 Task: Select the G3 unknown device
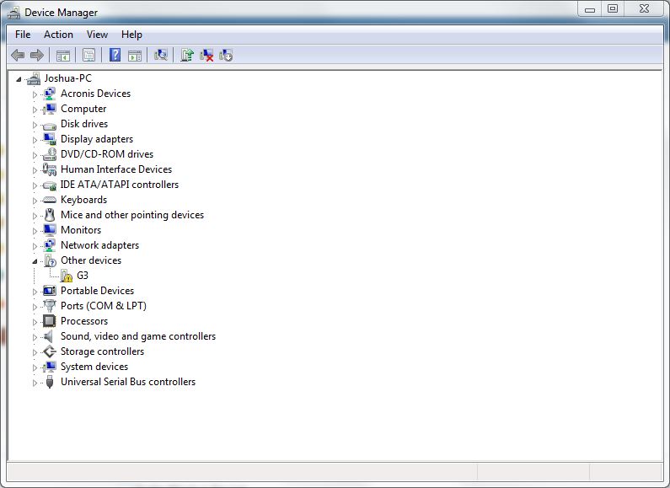point(83,276)
